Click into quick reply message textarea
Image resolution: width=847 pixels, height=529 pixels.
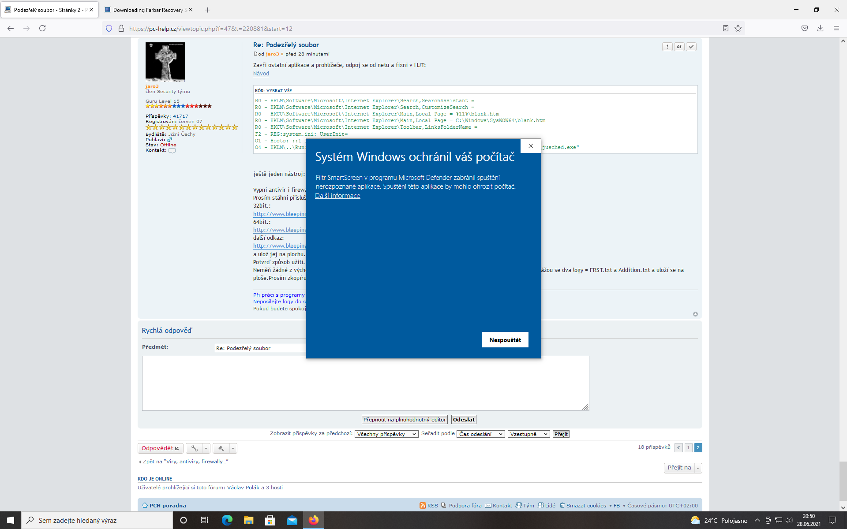pos(365,383)
